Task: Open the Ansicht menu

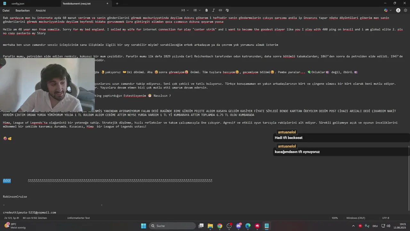Action: (41, 11)
